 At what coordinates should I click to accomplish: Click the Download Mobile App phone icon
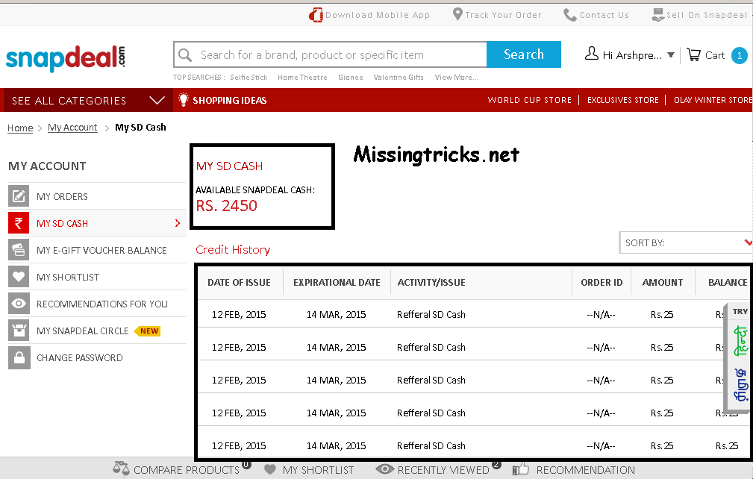pos(316,15)
